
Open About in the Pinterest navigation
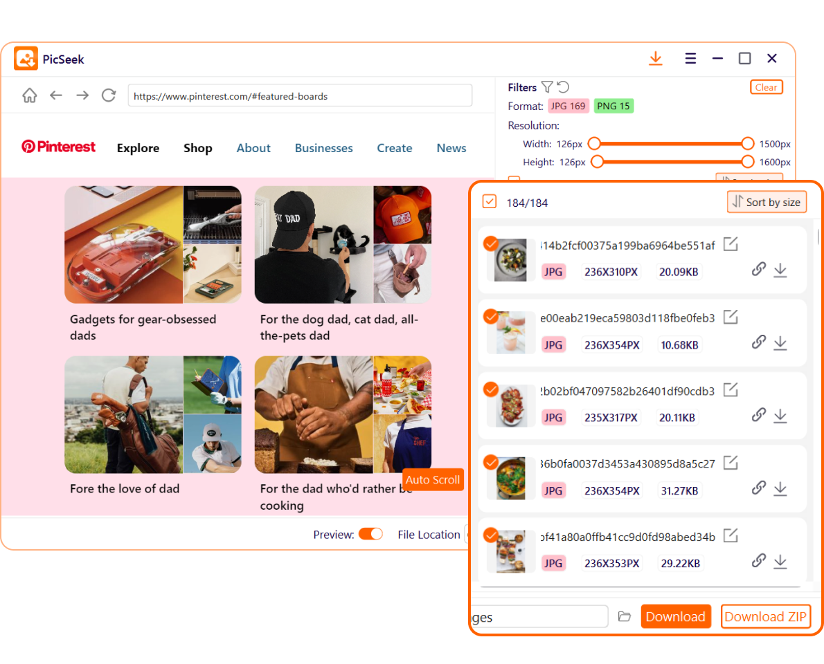253,148
